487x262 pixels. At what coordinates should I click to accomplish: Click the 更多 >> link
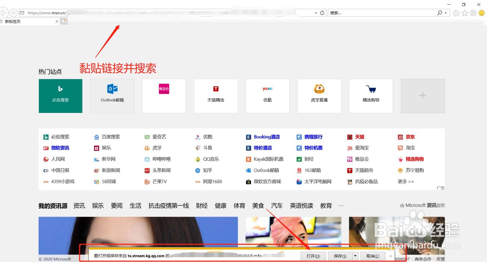pos(406,182)
